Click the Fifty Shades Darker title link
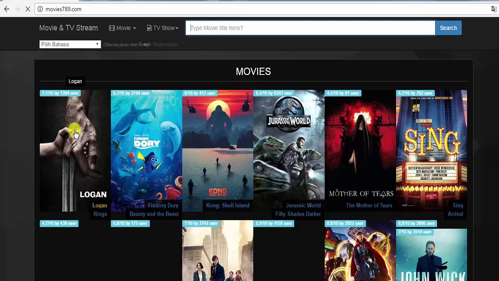Image resolution: width=499 pixels, height=281 pixels. (x=298, y=214)
